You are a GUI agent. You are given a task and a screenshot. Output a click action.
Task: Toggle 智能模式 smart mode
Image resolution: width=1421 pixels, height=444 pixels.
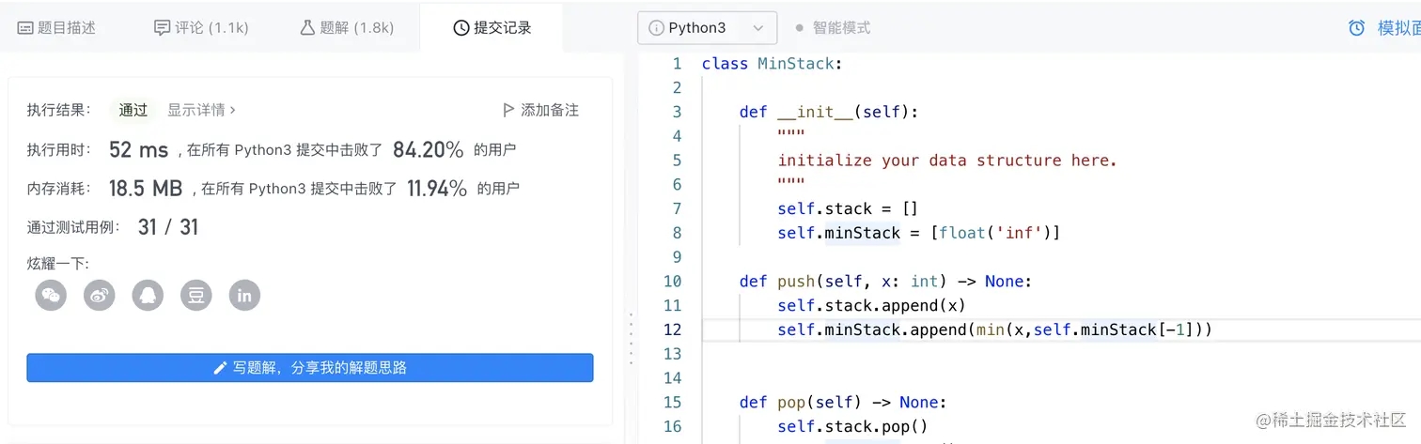pyautogui.click(x=833, y=28)
